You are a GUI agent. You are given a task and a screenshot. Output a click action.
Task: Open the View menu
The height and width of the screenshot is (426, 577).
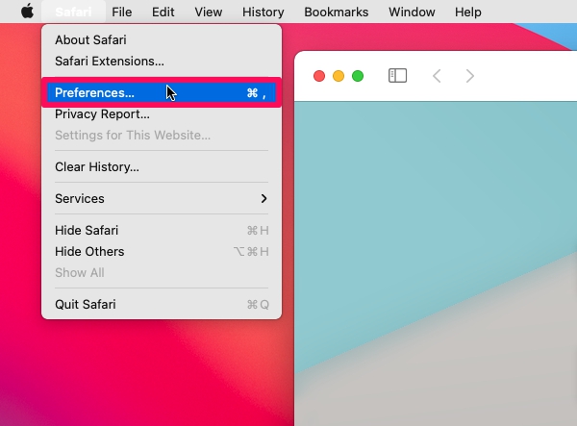tap(209, 12)
